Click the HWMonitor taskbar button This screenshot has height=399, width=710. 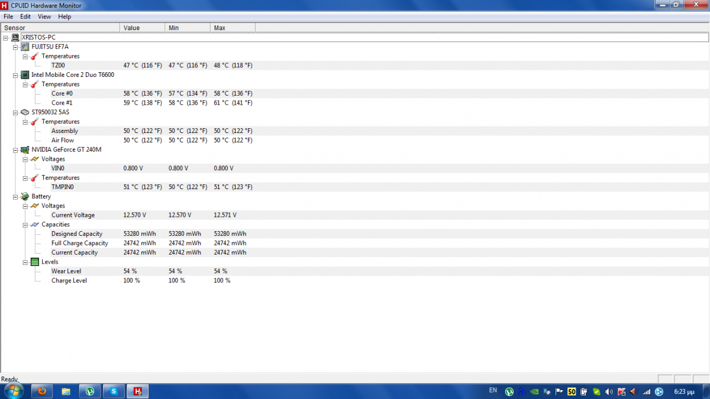(x=137, y=391)
